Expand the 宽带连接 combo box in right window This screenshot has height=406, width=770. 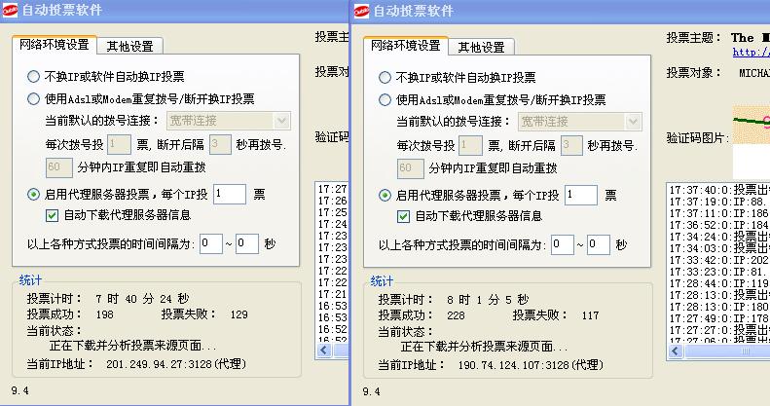coord(633,122)
